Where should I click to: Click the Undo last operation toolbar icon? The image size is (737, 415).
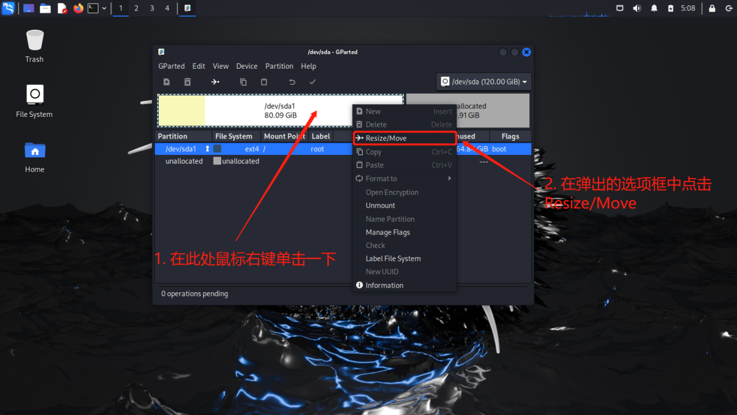click(x=292, y=82)
